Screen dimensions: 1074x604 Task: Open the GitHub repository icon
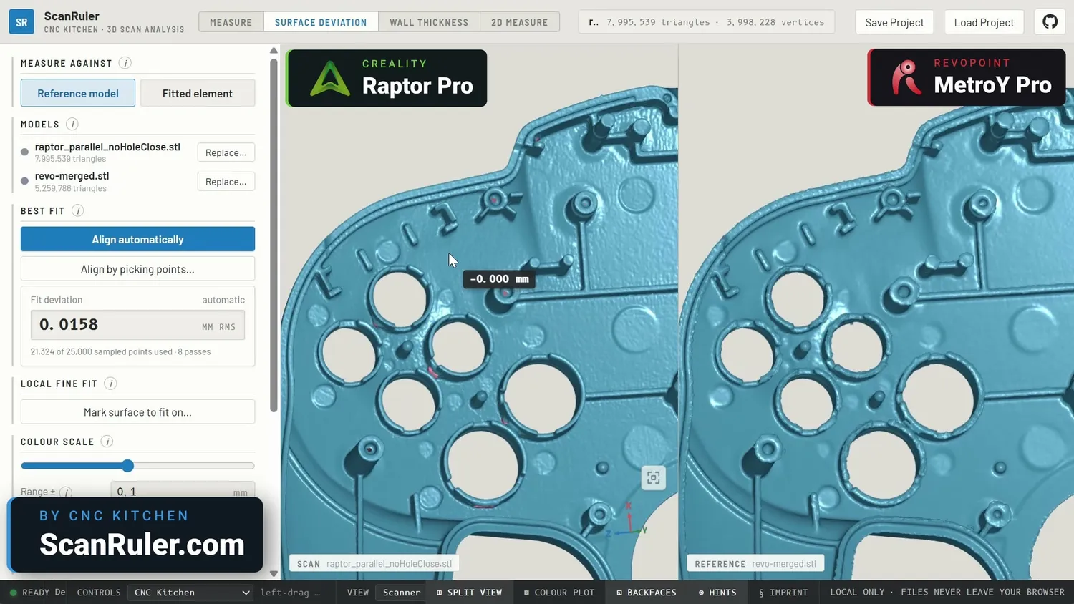click(x=1050, y=22)
